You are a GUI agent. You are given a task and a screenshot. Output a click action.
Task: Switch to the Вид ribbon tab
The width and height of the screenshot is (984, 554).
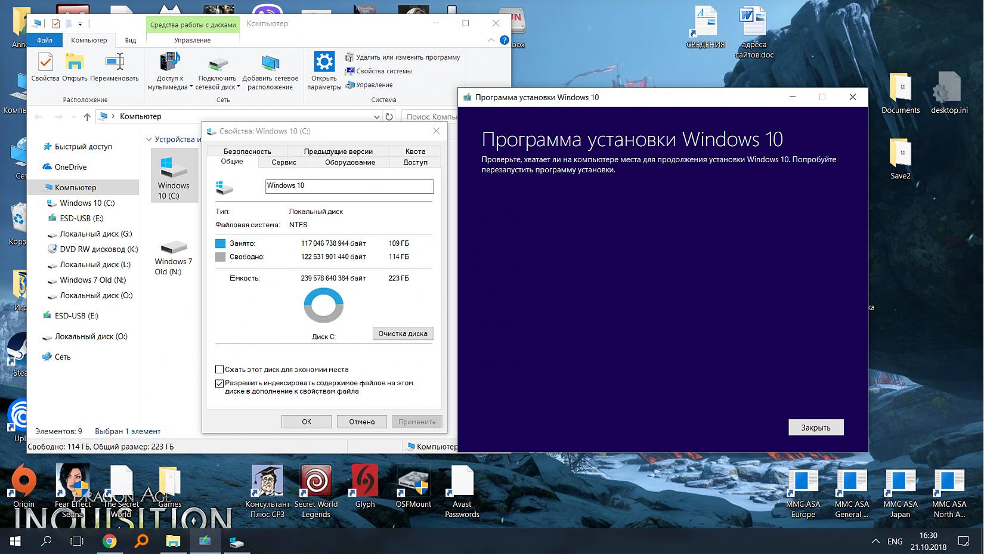(x=131, y=40)
